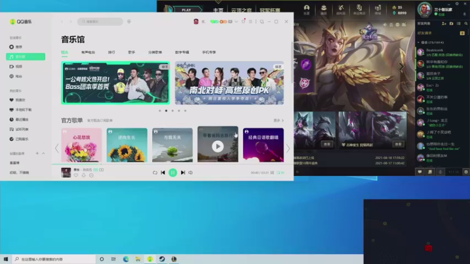
Task: Pause the playing song
Action: click(173, 172)
